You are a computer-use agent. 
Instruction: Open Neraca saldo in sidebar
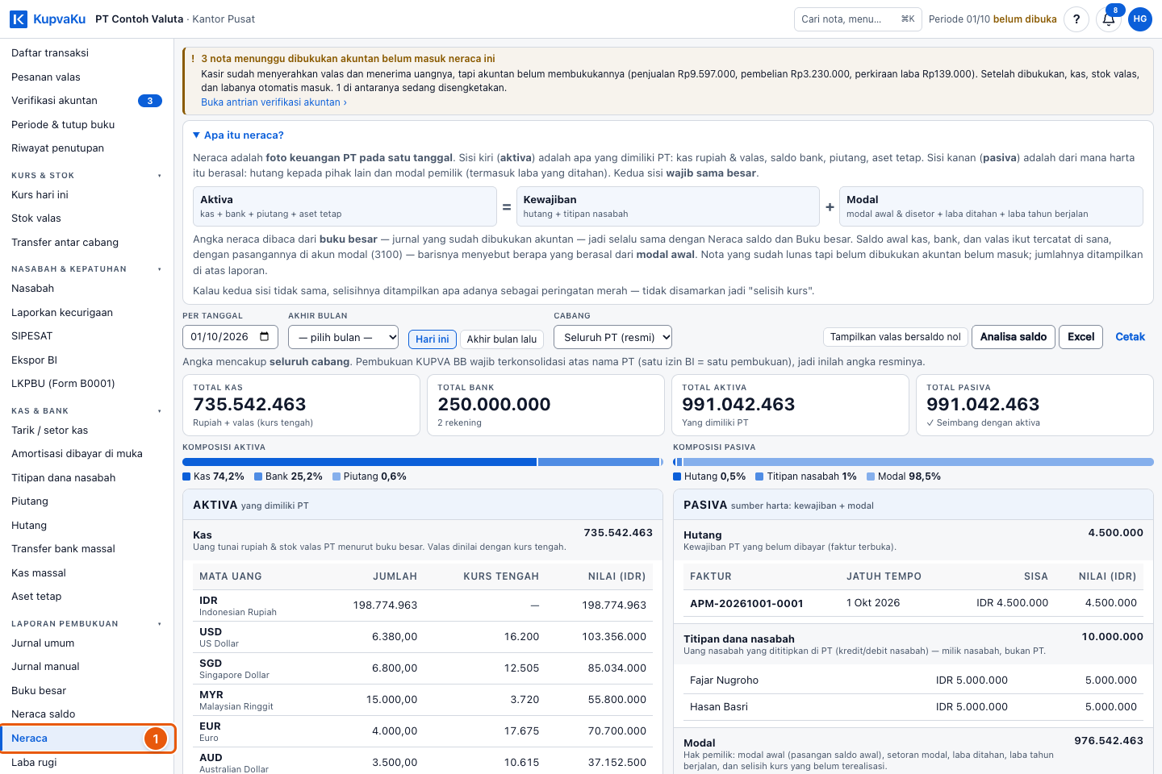point(86,714)
